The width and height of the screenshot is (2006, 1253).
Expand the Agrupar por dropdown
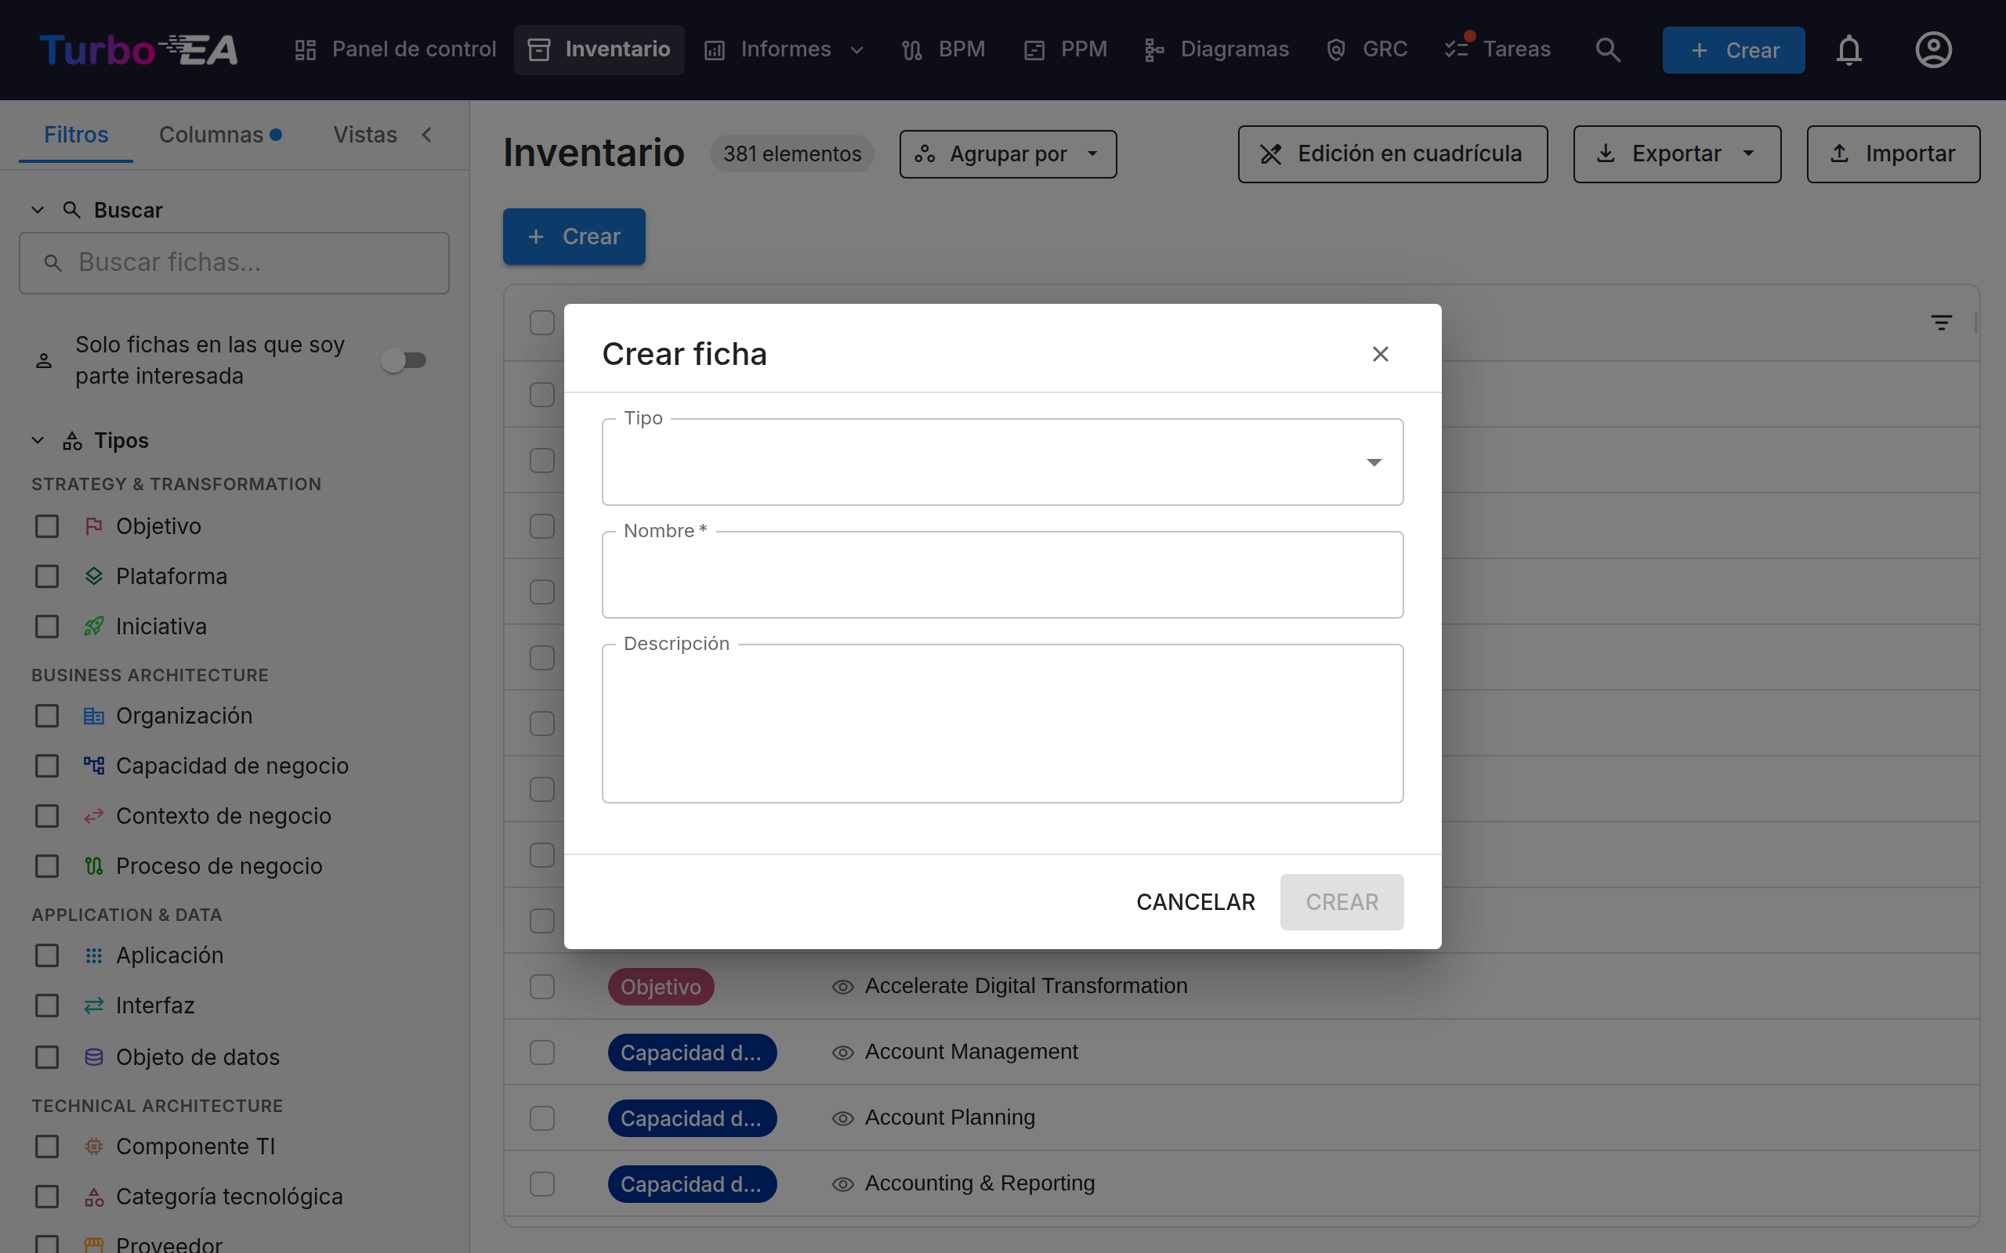[1007, 154]
